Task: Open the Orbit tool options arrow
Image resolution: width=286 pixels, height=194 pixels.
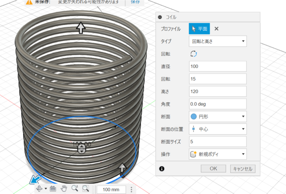Action: click(45, 188)
